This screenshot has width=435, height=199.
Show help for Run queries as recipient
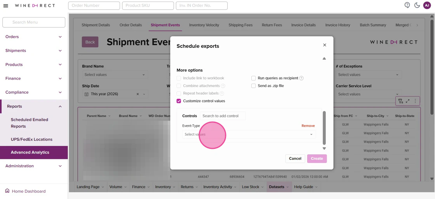coord(301,78)
